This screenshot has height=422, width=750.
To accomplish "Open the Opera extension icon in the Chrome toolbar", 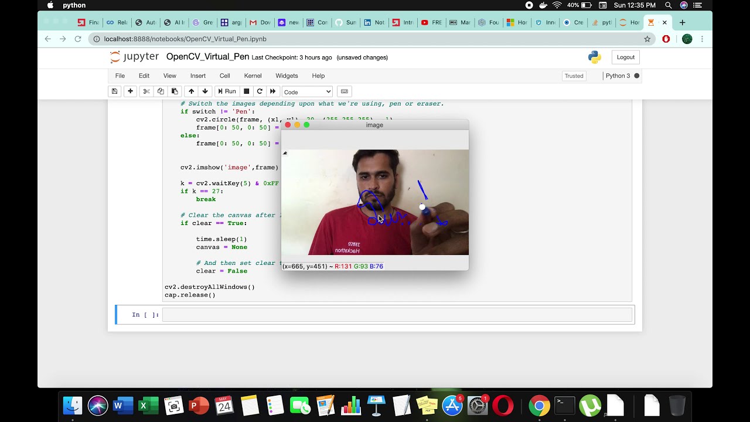I will 666,39.
